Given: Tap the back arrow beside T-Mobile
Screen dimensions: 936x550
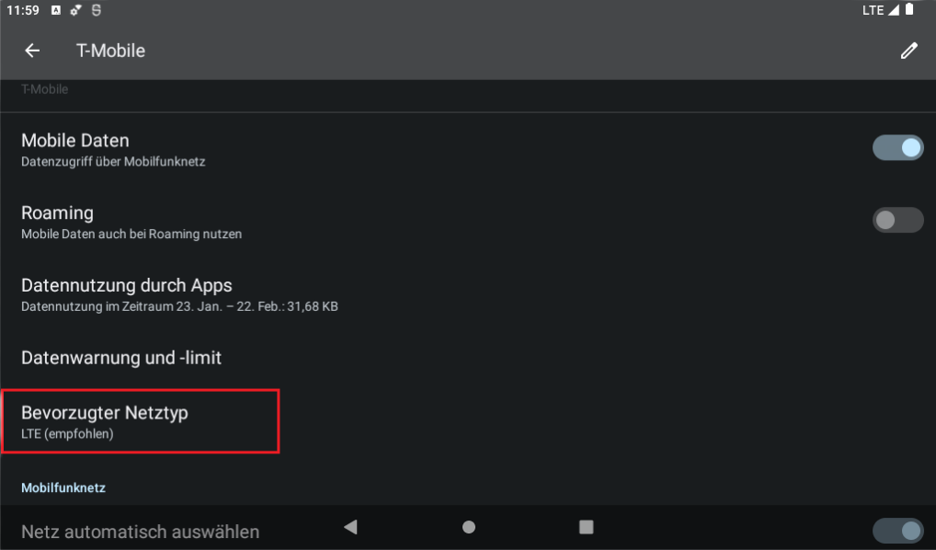Looking at the screenshot, I should [32, 51].
